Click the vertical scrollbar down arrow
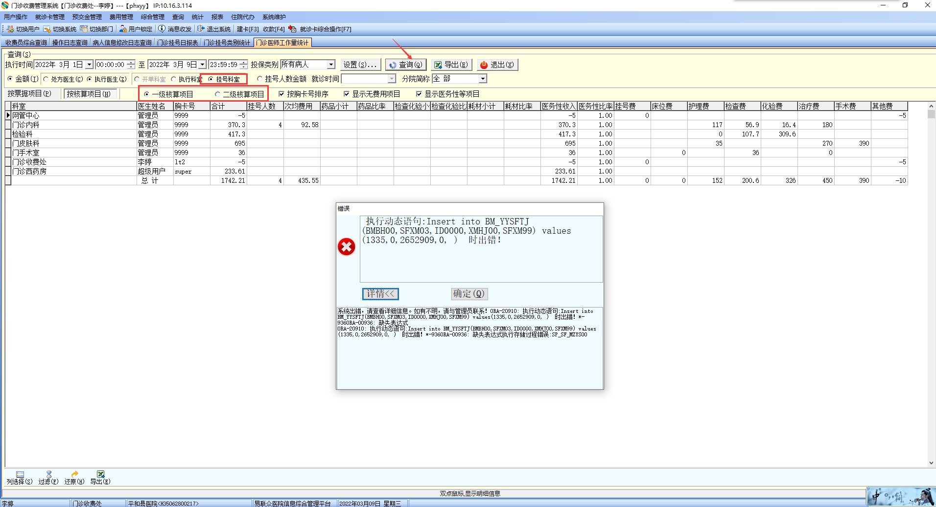 [x=931, y=463]
